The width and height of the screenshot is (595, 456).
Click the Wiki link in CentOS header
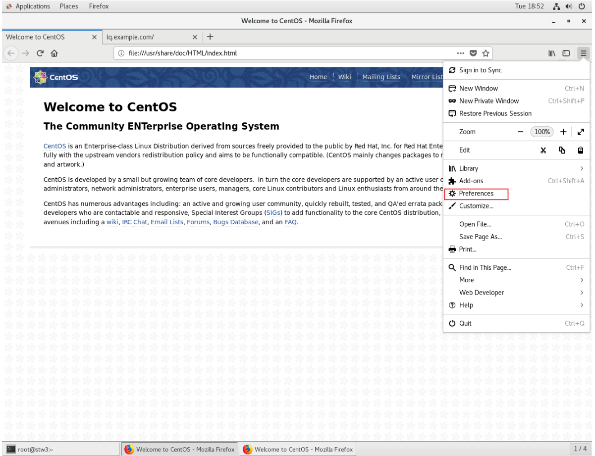(x=345, y=77)
